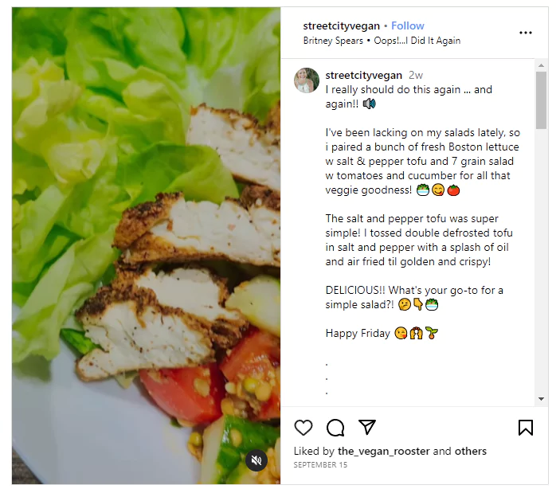Share the post via paper plane icon
This screenshot has width=556, height=493.
[366, 428]
